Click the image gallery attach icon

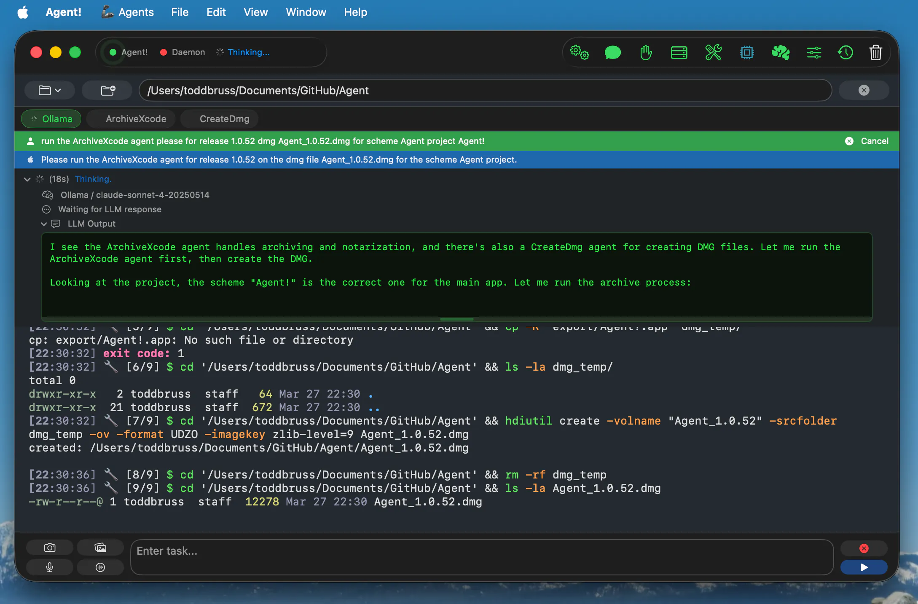tap(100, 548)
